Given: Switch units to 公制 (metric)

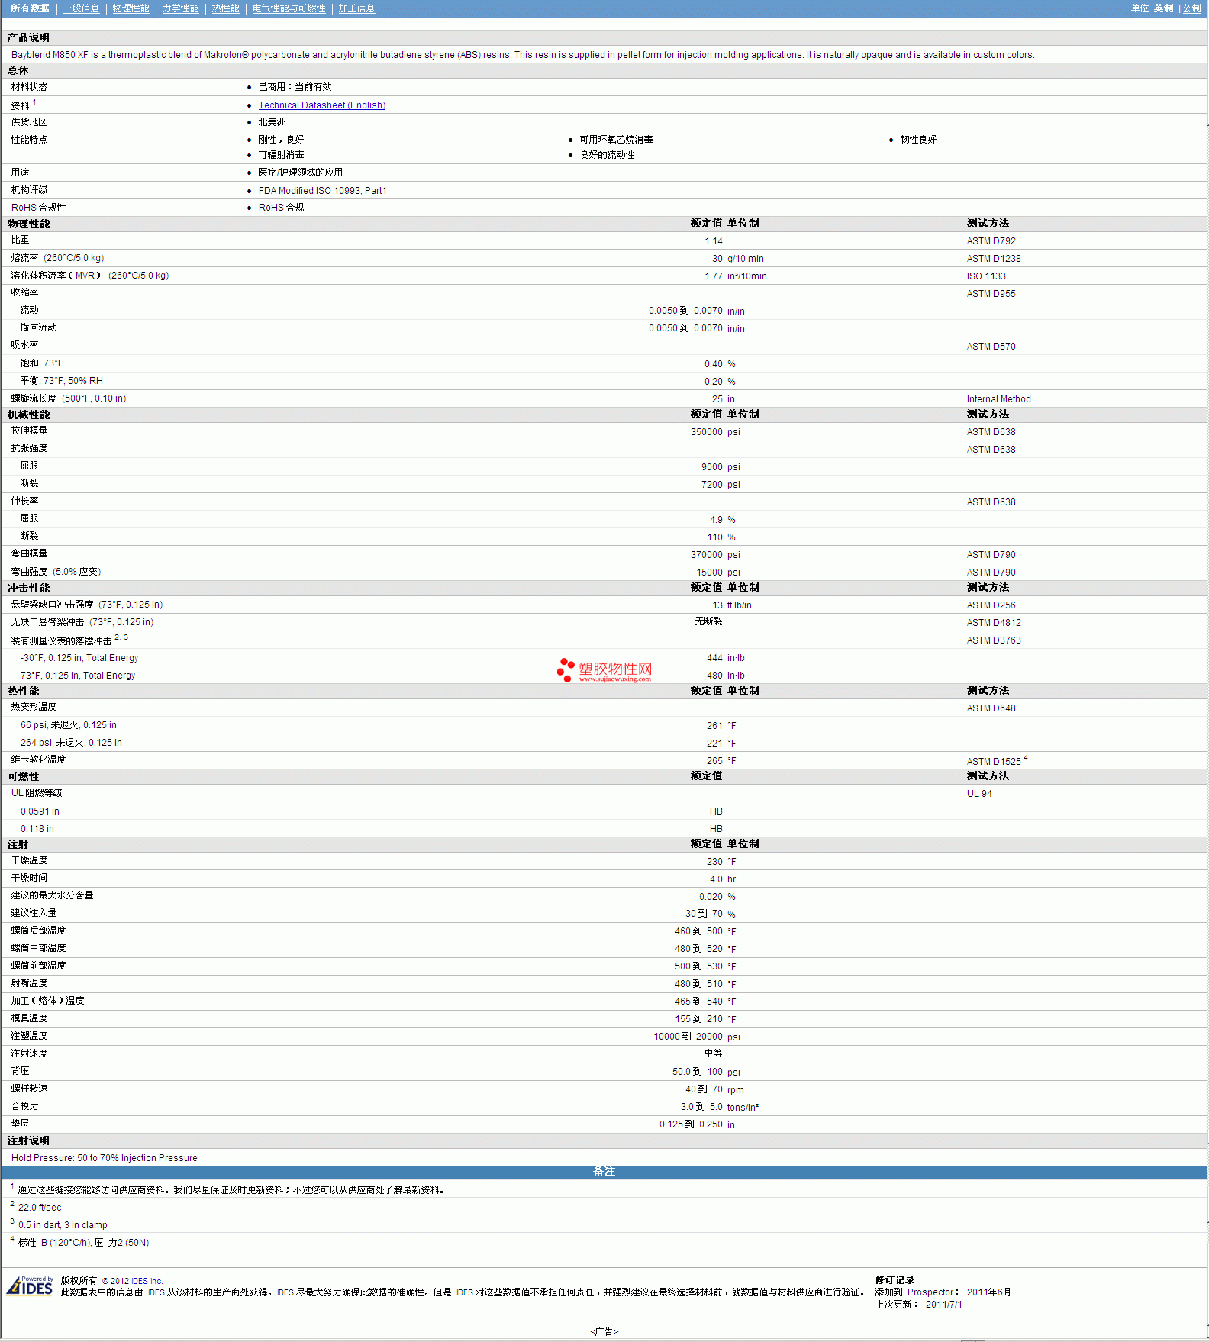Looking at the screenshot, I should (1191, 8).
